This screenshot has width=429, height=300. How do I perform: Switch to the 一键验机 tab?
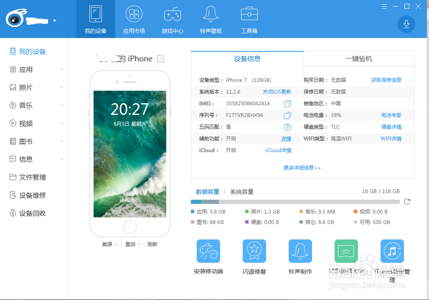point(359,58)
